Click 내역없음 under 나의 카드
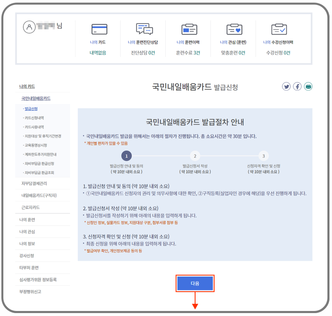332x316 pixels. pos(98,53)
